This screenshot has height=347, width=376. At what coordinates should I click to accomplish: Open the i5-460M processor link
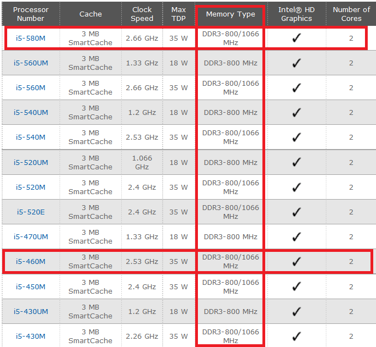pyautogui.click(x=31, y=262)
